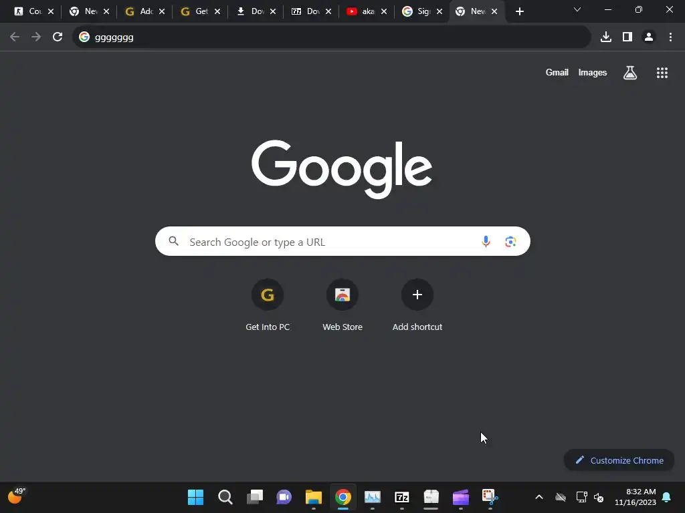Click the Google site icon in address bar

click(84, 37)
